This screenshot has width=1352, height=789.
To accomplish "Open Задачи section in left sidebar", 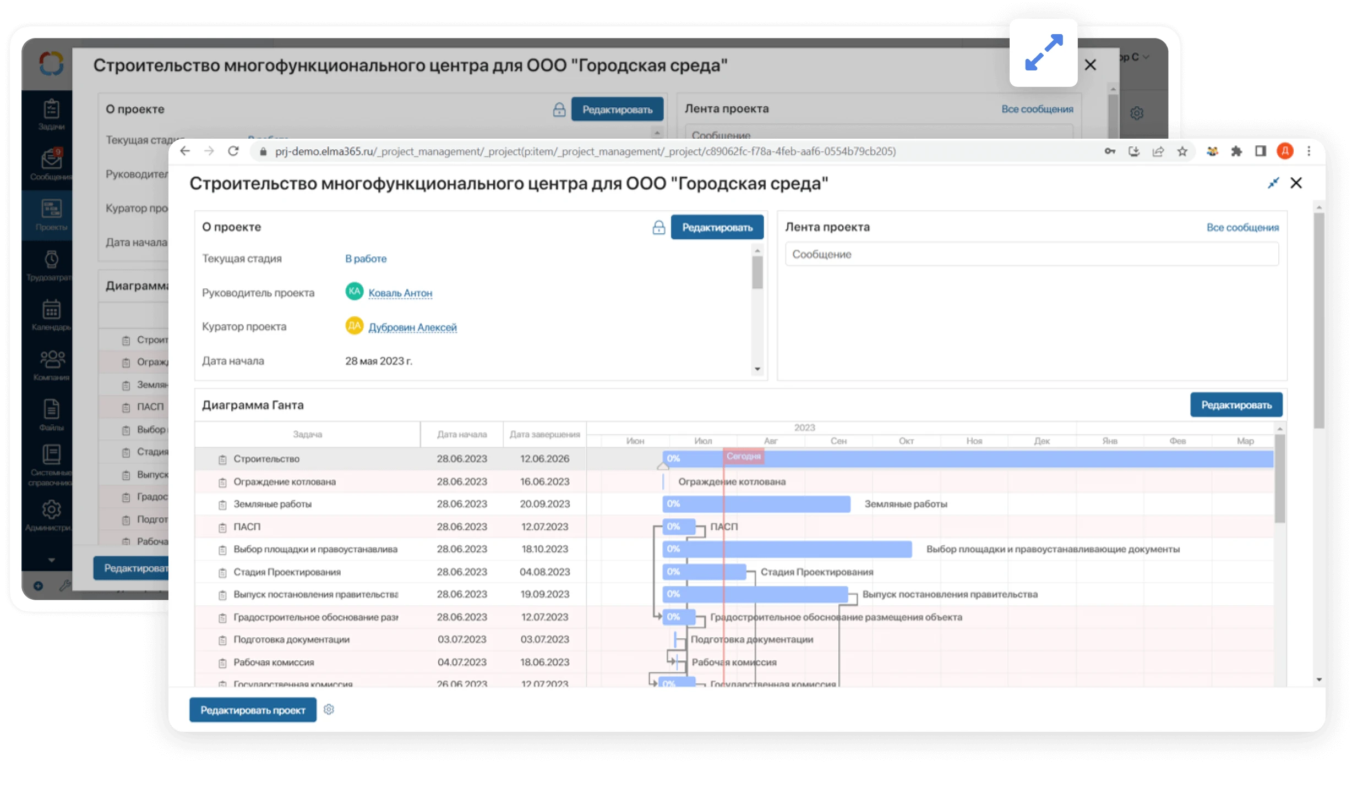I will [51, 114].
